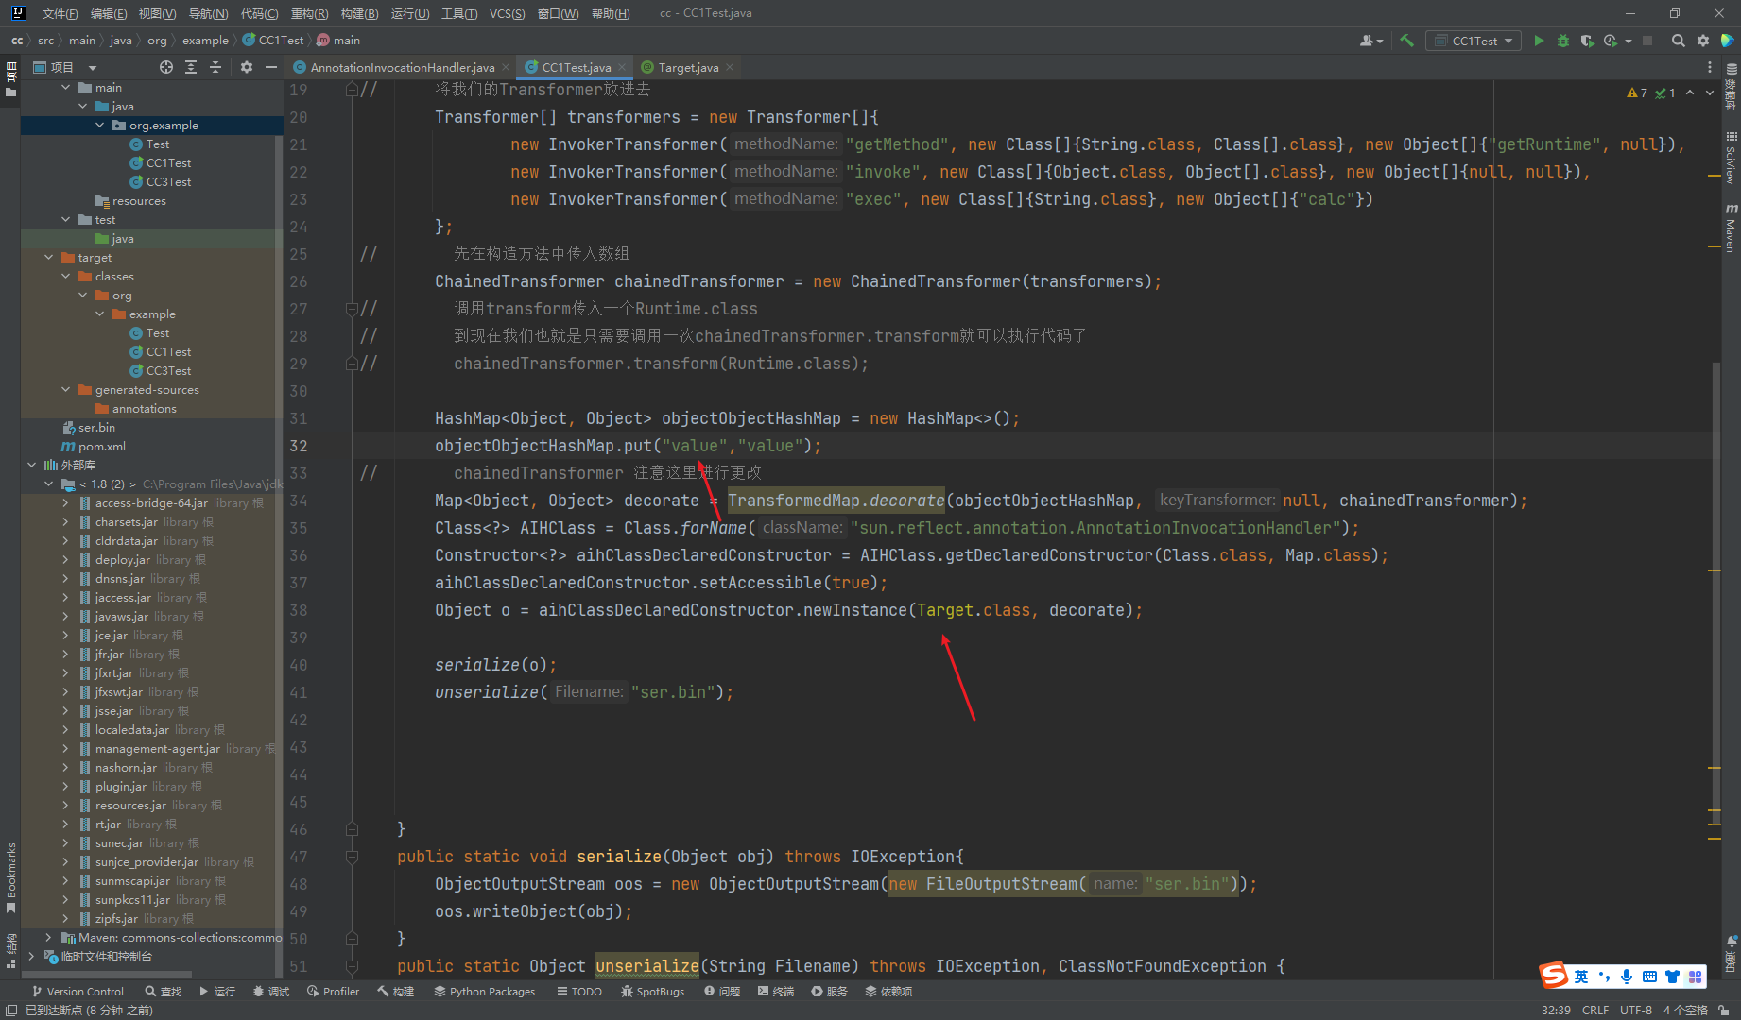
Task: Expand Maven commons-collections library
Action: pyautogui.click(x=49, y=937)
